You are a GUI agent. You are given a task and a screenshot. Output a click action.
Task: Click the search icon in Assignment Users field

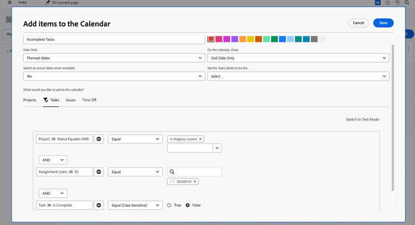172,172
